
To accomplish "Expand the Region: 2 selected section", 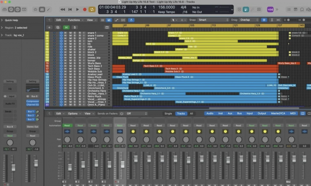I will click(x=2, y=28).
